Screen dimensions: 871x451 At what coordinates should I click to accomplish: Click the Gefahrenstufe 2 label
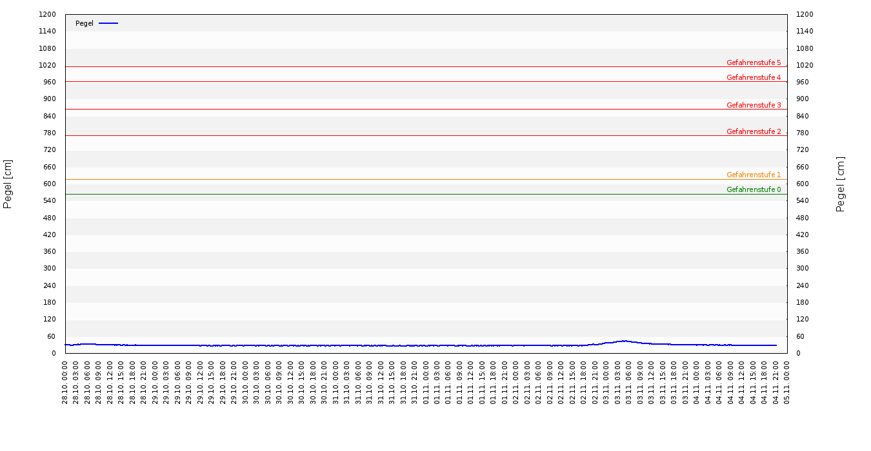pyautogui.click(x=754, y=131)
